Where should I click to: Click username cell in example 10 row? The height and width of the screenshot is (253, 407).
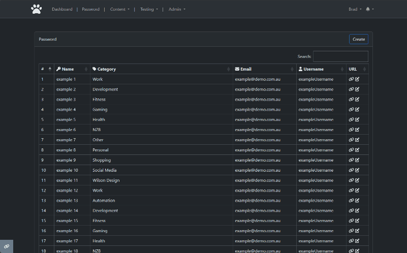pyautogui.click(x=321, y=170)
